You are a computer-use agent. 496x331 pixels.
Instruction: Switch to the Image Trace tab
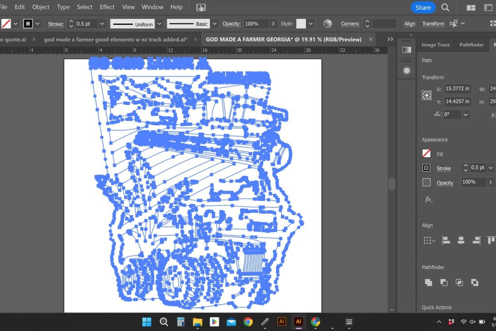click(435, 45)
